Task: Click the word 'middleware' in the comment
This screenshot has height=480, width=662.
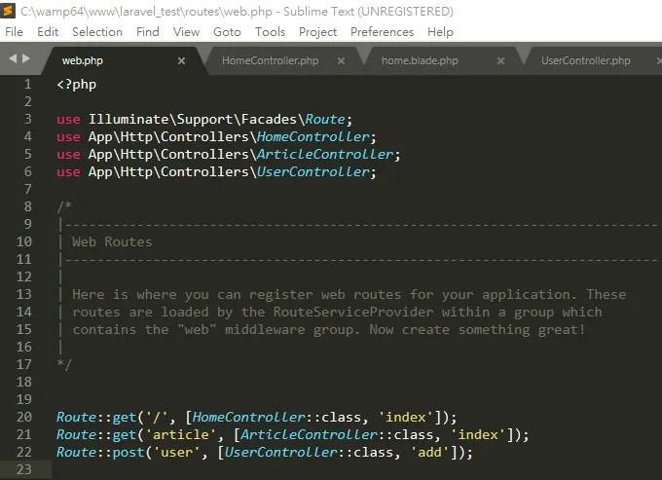Action: click(265, 329)
